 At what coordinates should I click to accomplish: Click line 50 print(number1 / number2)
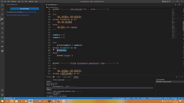[70, 45]
